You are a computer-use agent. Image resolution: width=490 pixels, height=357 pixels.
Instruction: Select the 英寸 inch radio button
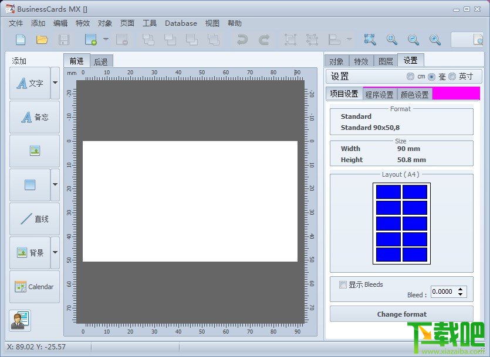point(452,77)
